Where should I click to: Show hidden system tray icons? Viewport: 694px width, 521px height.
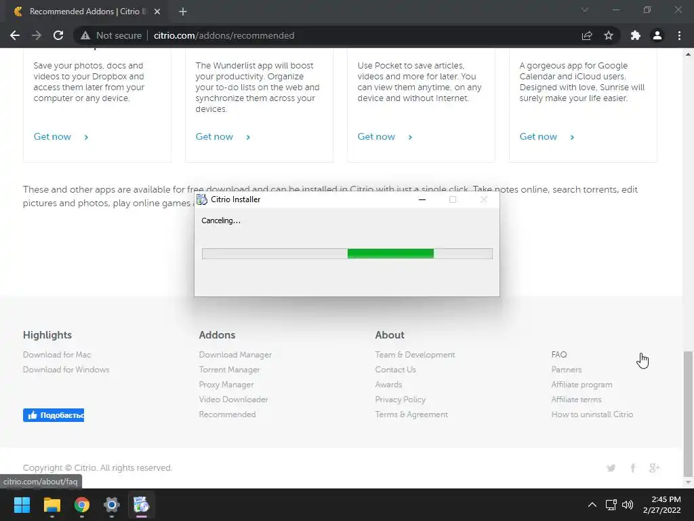point(592,505)
